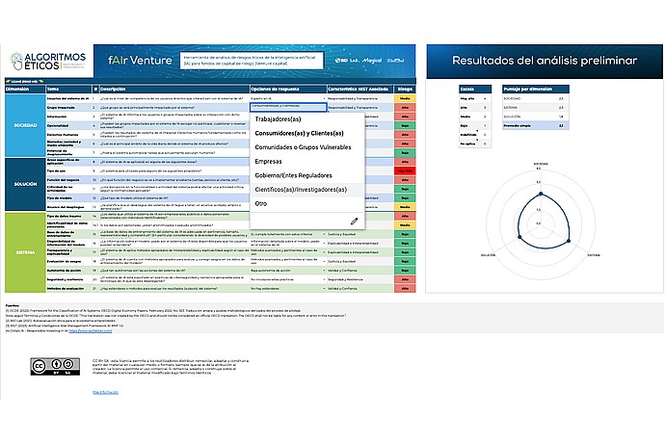Image resolution: width=665 pixels, height=443 pixels.
Task: Click 'Puntaje por dimensión' table header
Action: point(536,89)
